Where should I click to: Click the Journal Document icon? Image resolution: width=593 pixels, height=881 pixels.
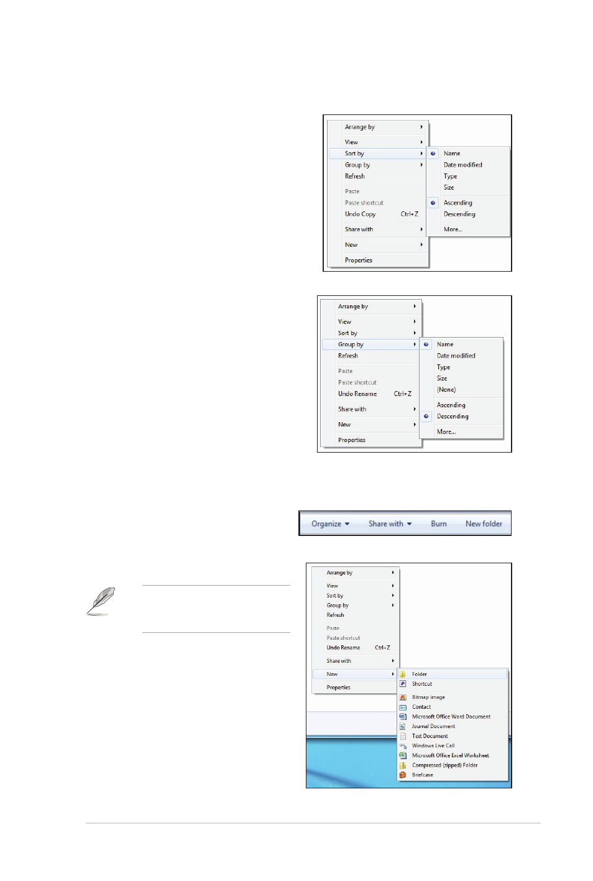(x=403, y=726)
